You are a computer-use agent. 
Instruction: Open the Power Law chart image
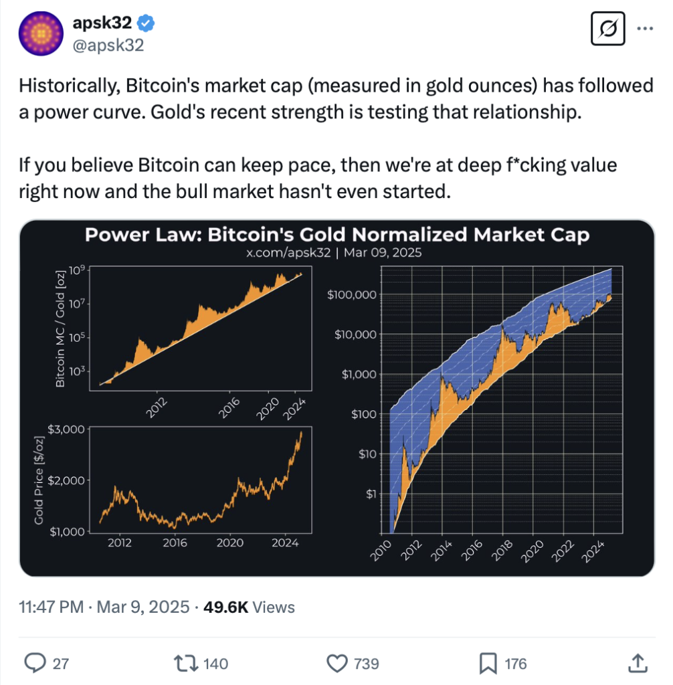[337, 398]
